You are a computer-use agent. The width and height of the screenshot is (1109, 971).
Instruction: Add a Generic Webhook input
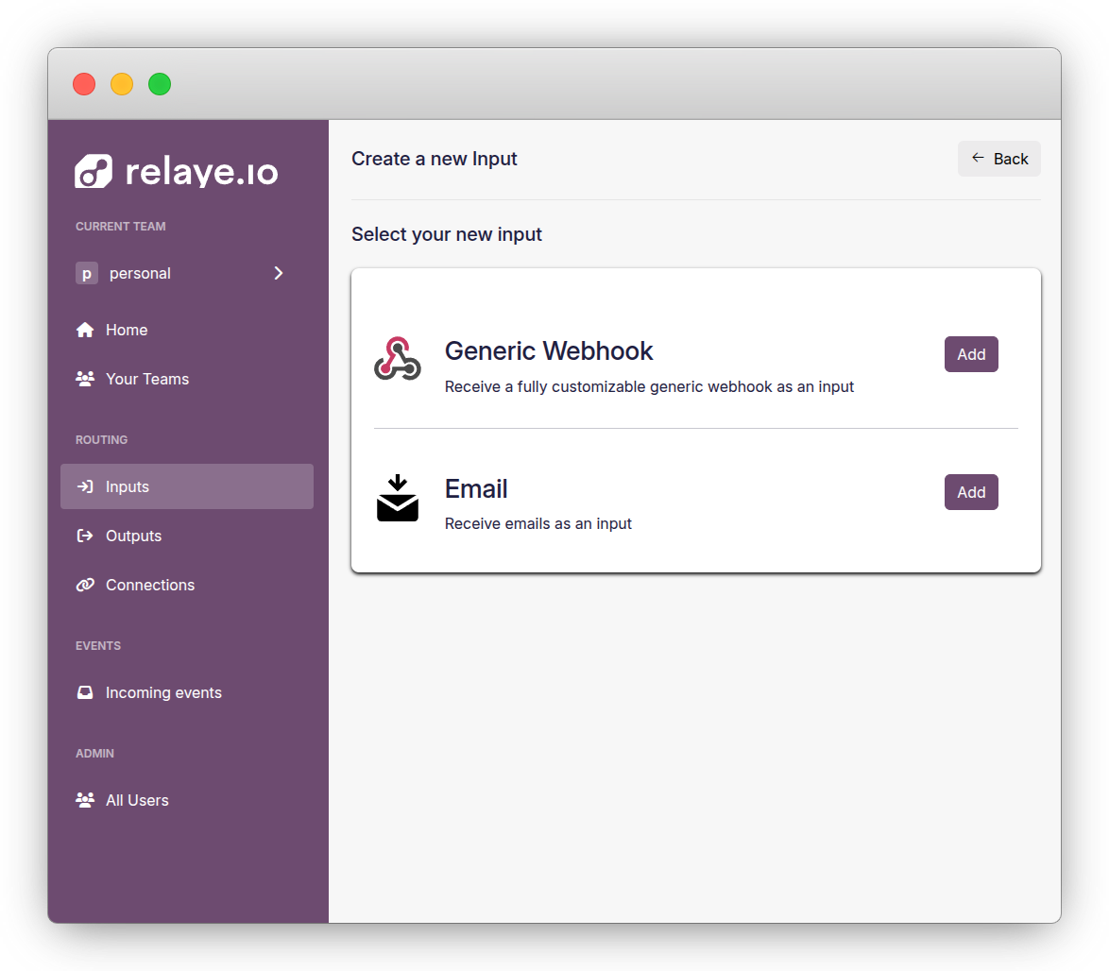(971, 354)
